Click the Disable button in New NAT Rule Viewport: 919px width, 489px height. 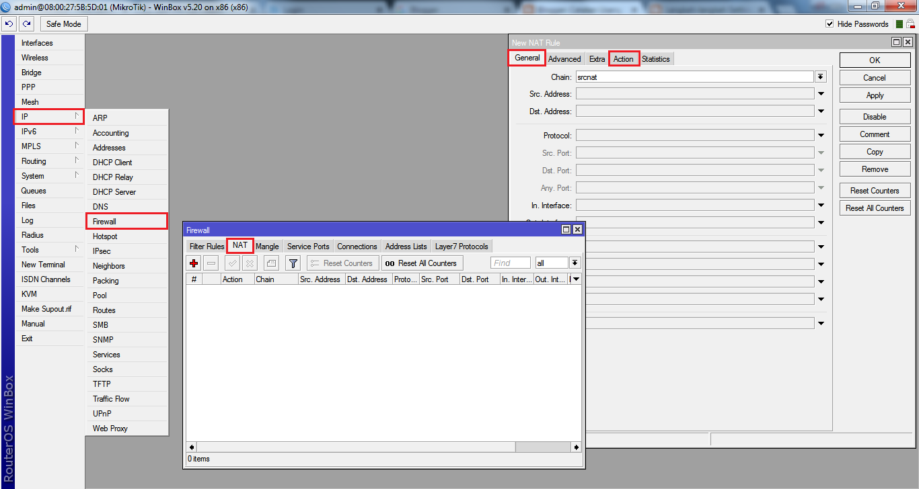(875, 117)
